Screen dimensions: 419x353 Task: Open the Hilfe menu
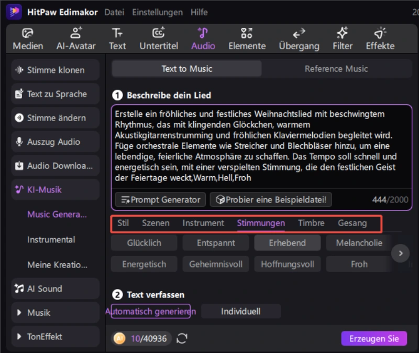tap(199, 12)
